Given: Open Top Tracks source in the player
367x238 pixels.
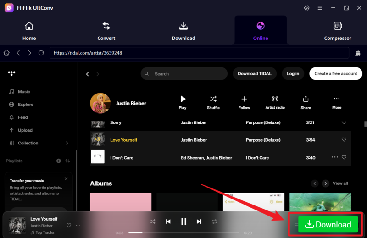Looking at the screenshot, I should tap(42, 232).
